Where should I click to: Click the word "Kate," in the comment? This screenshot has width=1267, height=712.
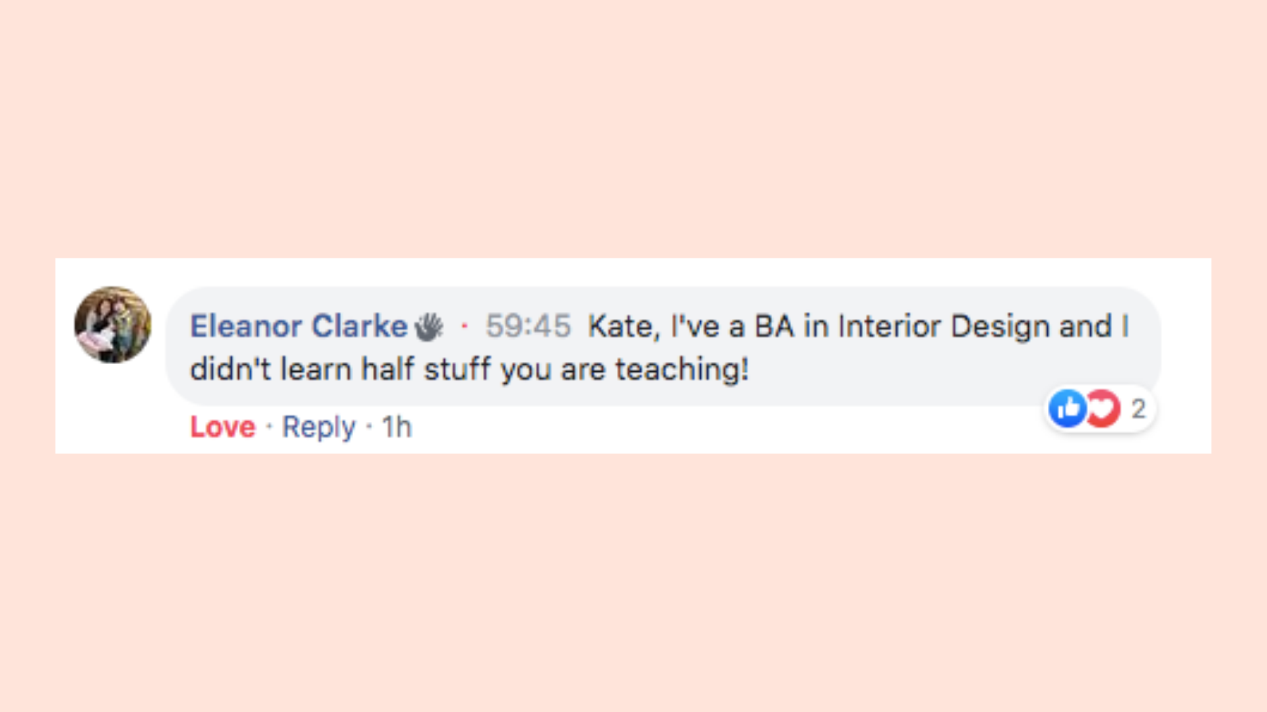click(624, 326)
